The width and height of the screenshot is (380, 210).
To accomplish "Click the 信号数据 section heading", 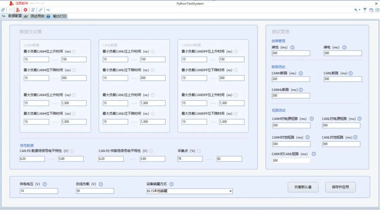I will coord(27,146).
